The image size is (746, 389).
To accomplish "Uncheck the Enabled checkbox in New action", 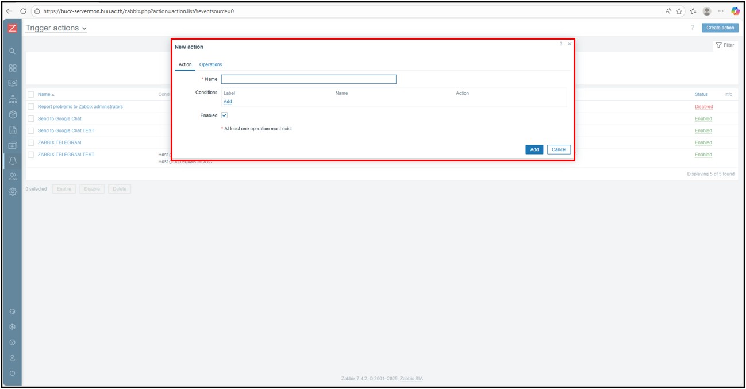I will (224, 115).
